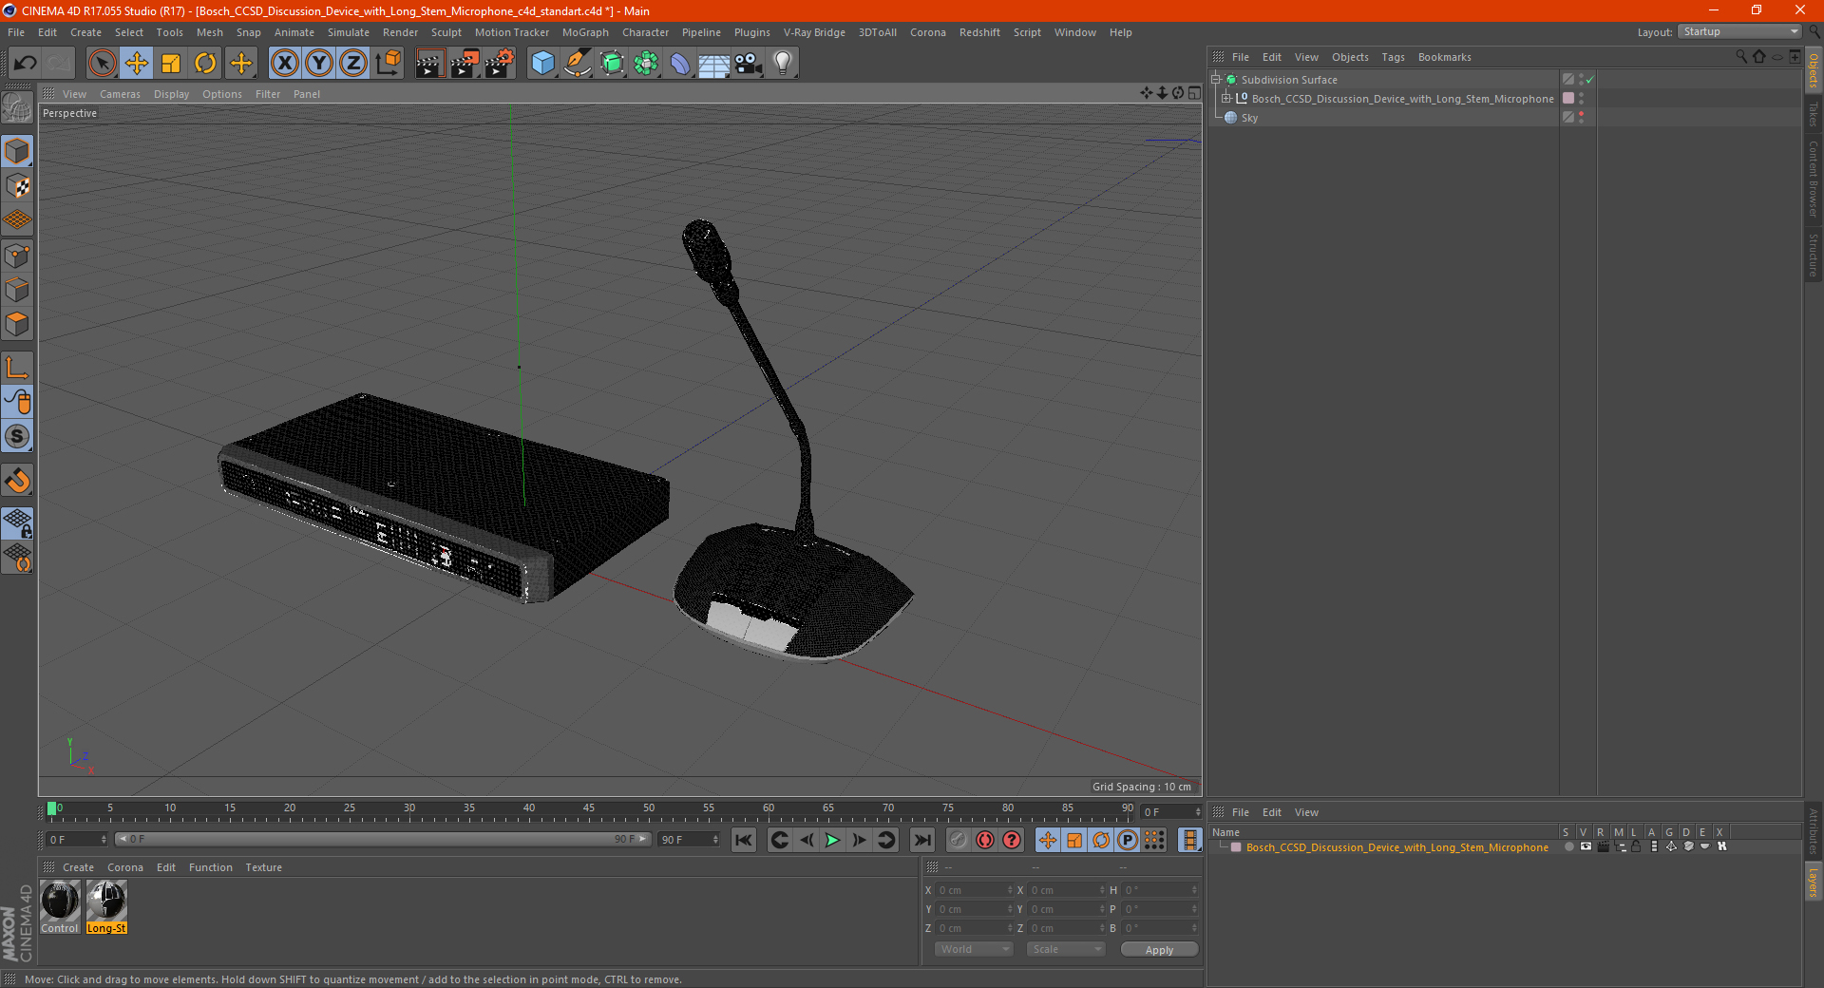Click the Apply button
The image size is (1824, 988).
tap(1159, 949)
